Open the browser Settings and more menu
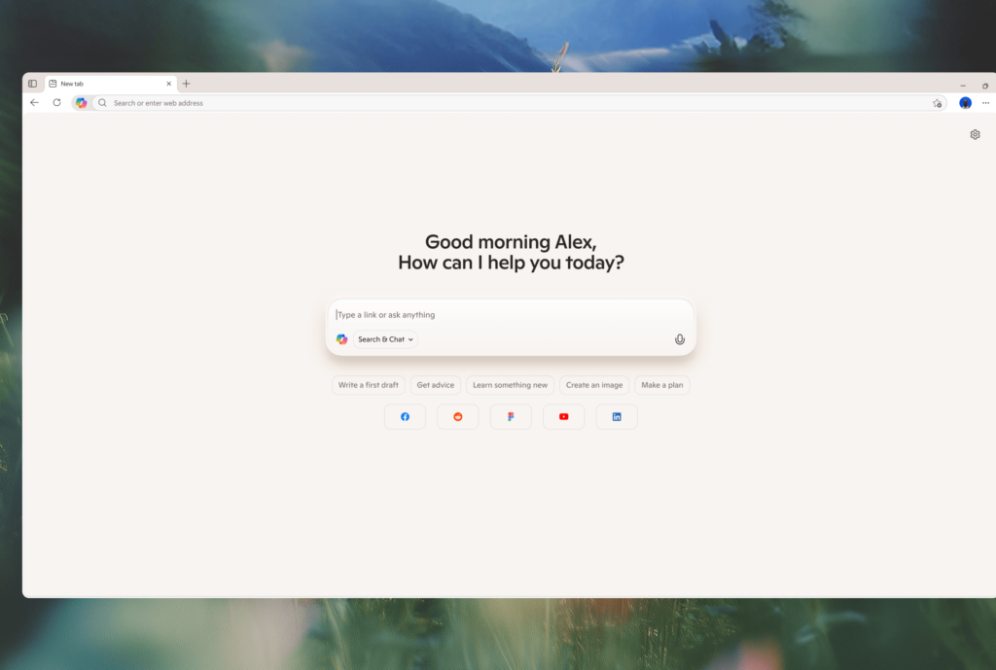996x670 pixels. (985, 103)
